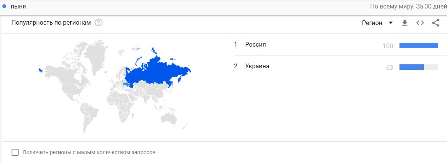This screenshot has width=447, height=163.
Task: Click Россия's blue popularity bar
Action: [x=418, y=45]
